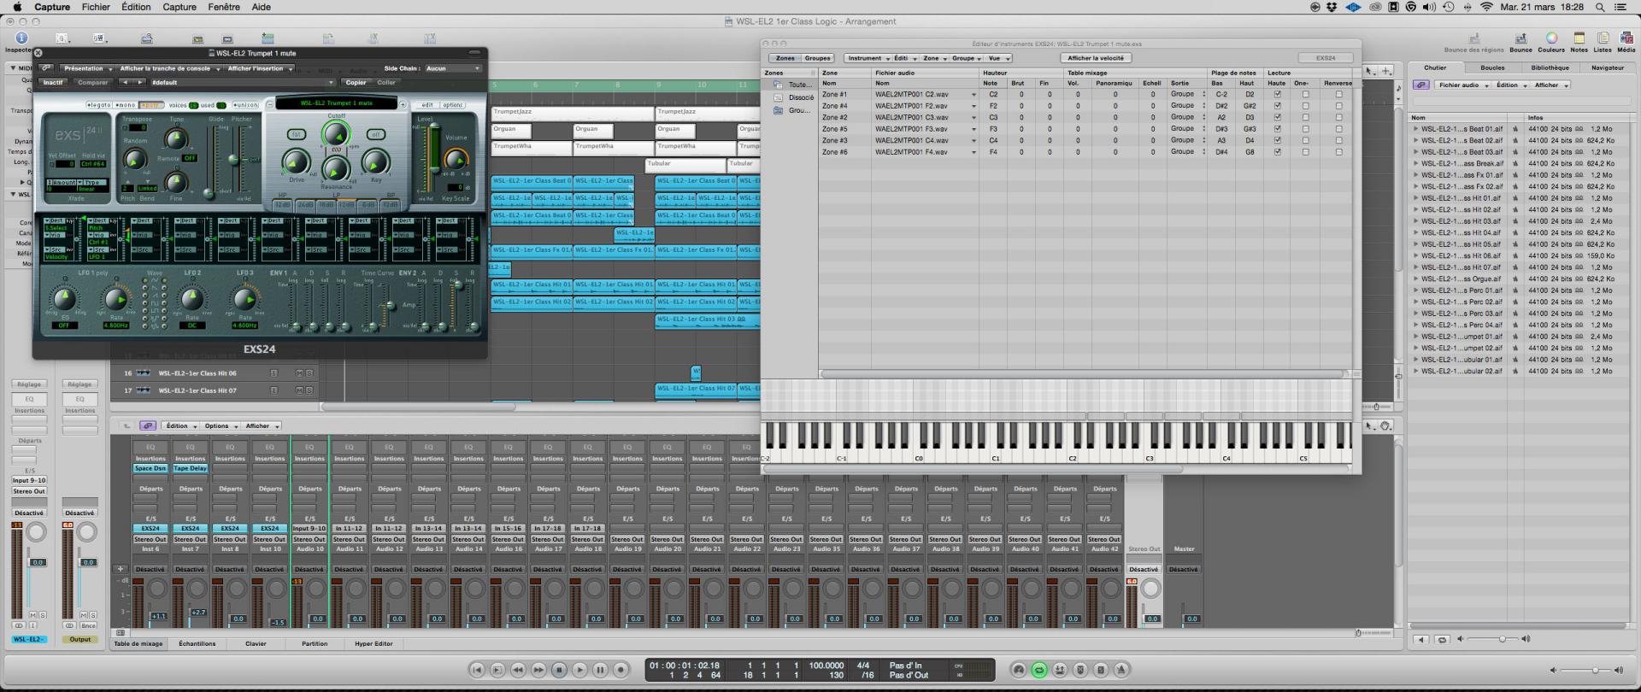1641x692 pixels.
Task: Click the minus button beside EXS24 instrument name
Action: point(270,104)
